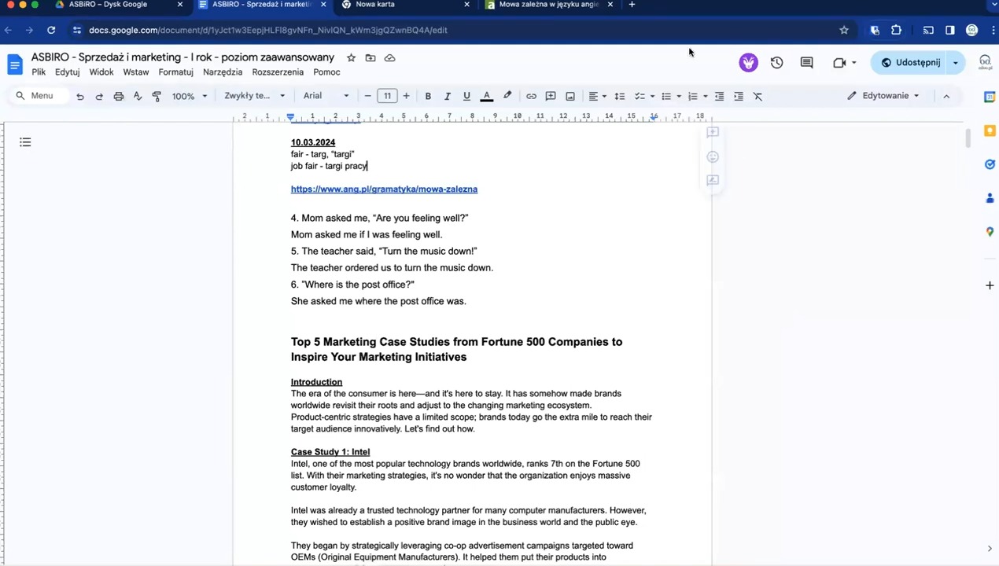Open the Edytuj menu

pyautogui.click(x=67, y=72)
